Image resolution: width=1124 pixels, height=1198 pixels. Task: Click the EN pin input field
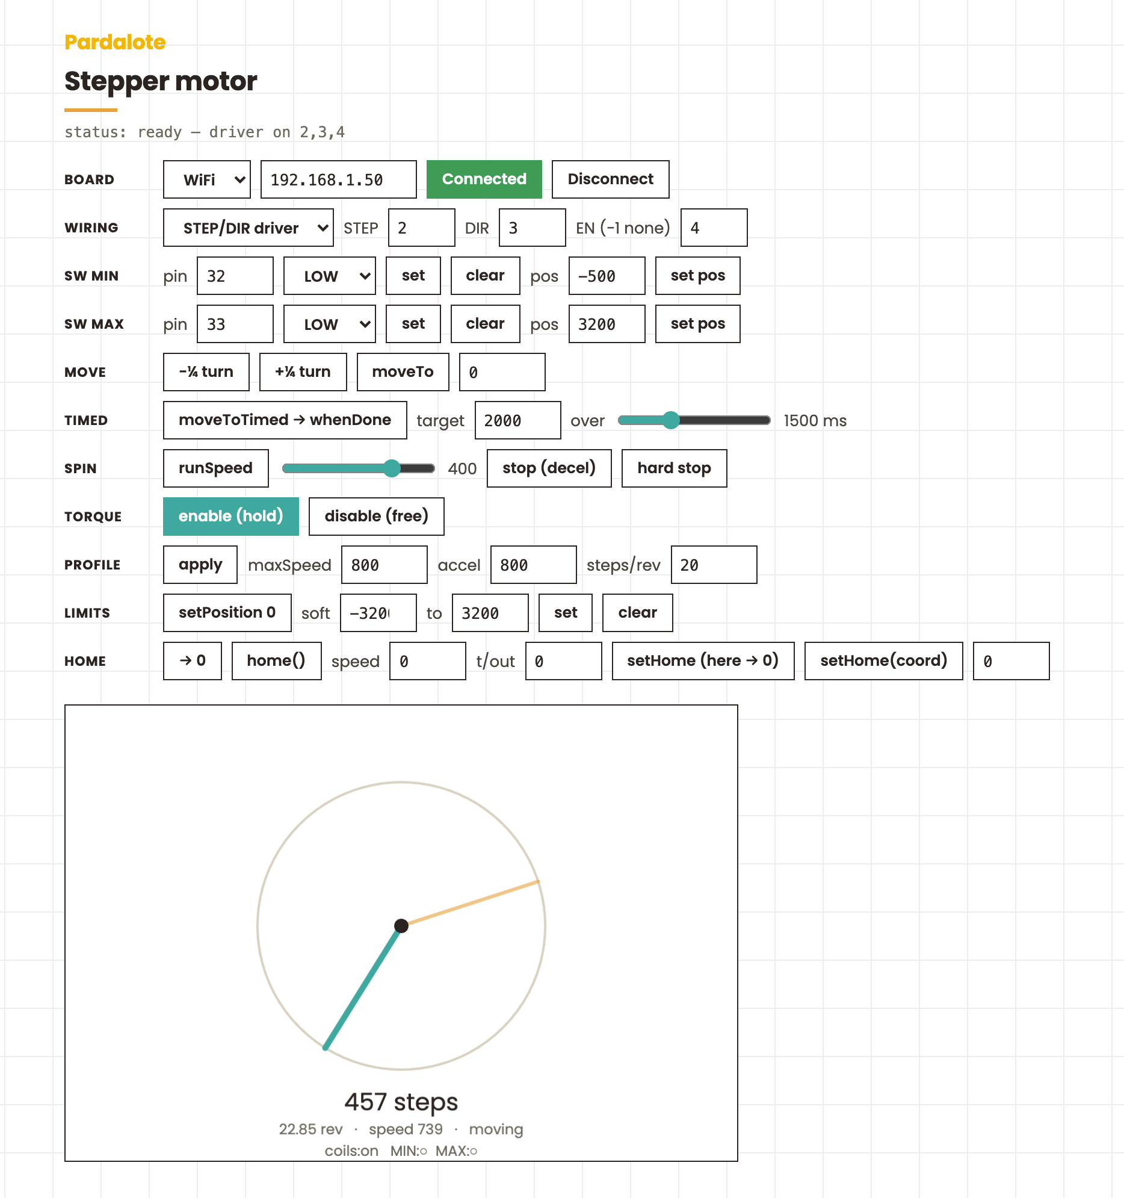click(x=714, y=228)
